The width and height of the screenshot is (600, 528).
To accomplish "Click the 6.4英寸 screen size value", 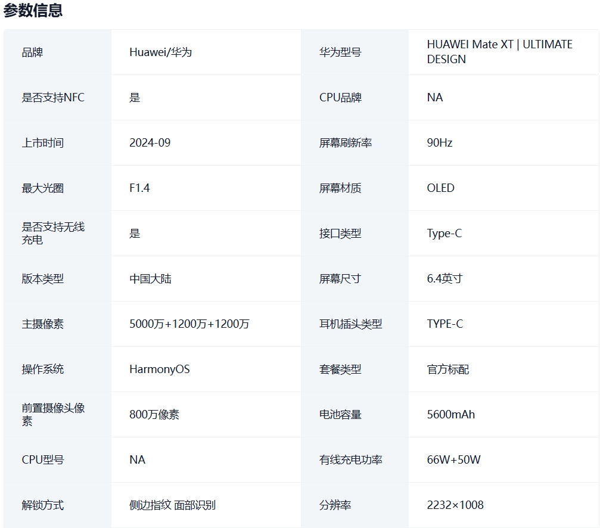I will click(x=444, y=278).
